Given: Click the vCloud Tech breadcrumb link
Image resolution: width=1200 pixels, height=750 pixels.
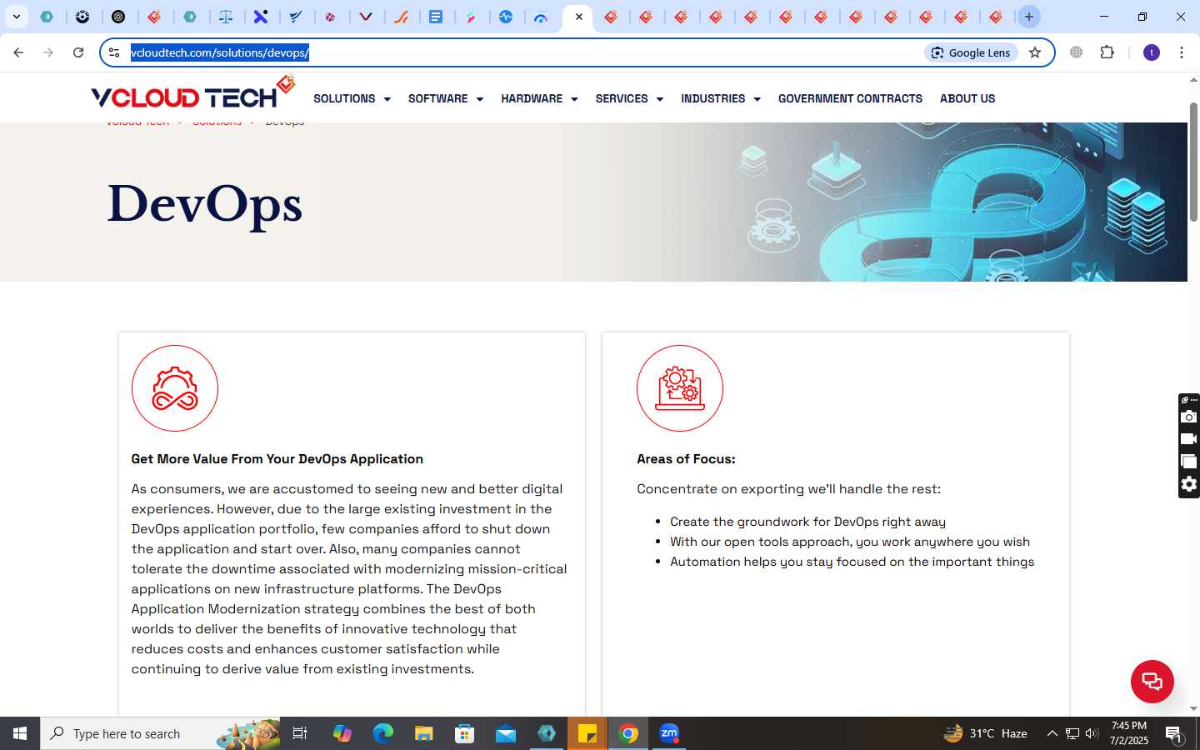Looking at the screenshot, I should (137, 124).
